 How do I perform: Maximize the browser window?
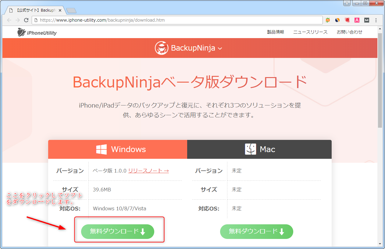click(365, 3)
